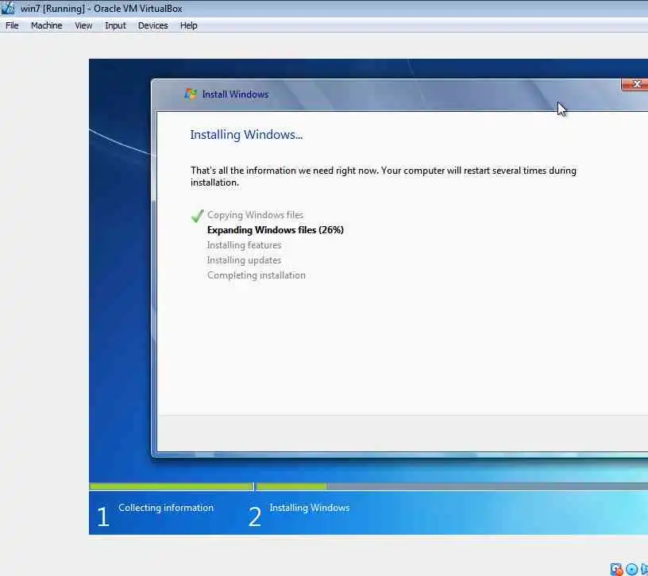Click the 'Install Windows' dialog title text
Image resolution: width=648 pixels, height=576 pixels.
click(x=235, y=94)
